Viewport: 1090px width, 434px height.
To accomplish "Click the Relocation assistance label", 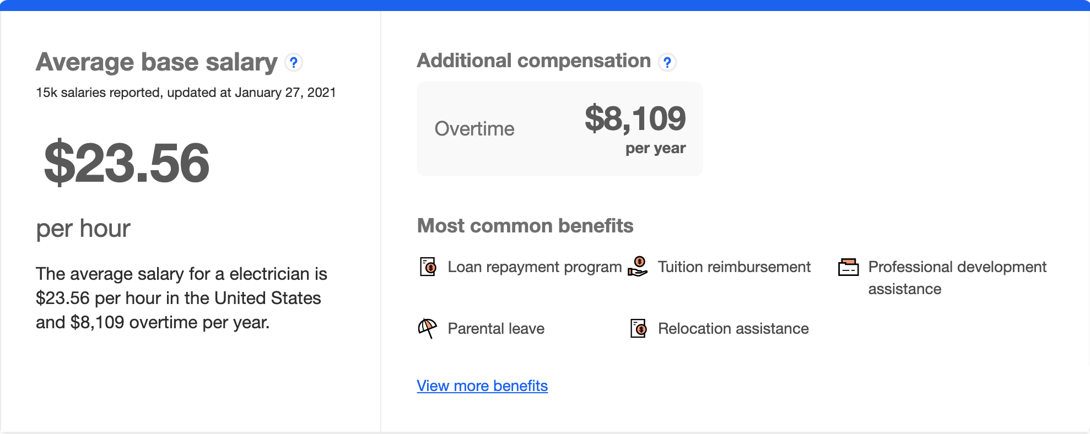I will pyautogui.click(x=733, y=329).
